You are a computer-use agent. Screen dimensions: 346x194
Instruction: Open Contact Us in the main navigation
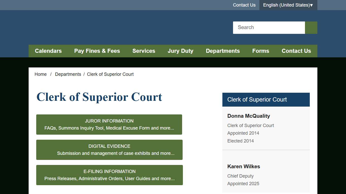pyautogui.click(x=296, y=51)
